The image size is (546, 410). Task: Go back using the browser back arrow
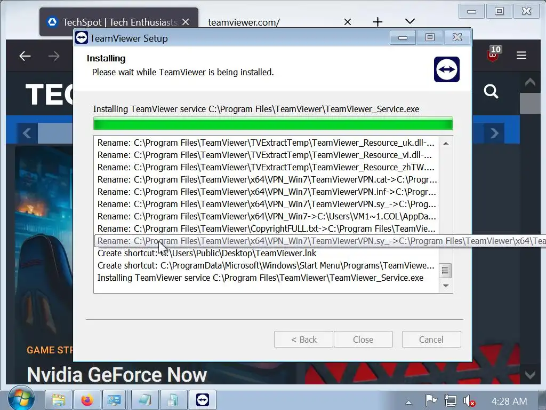point(25,56)
